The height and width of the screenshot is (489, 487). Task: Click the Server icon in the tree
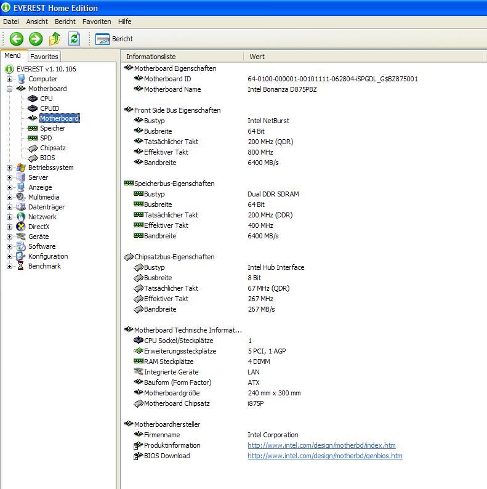tap(21, 177)
